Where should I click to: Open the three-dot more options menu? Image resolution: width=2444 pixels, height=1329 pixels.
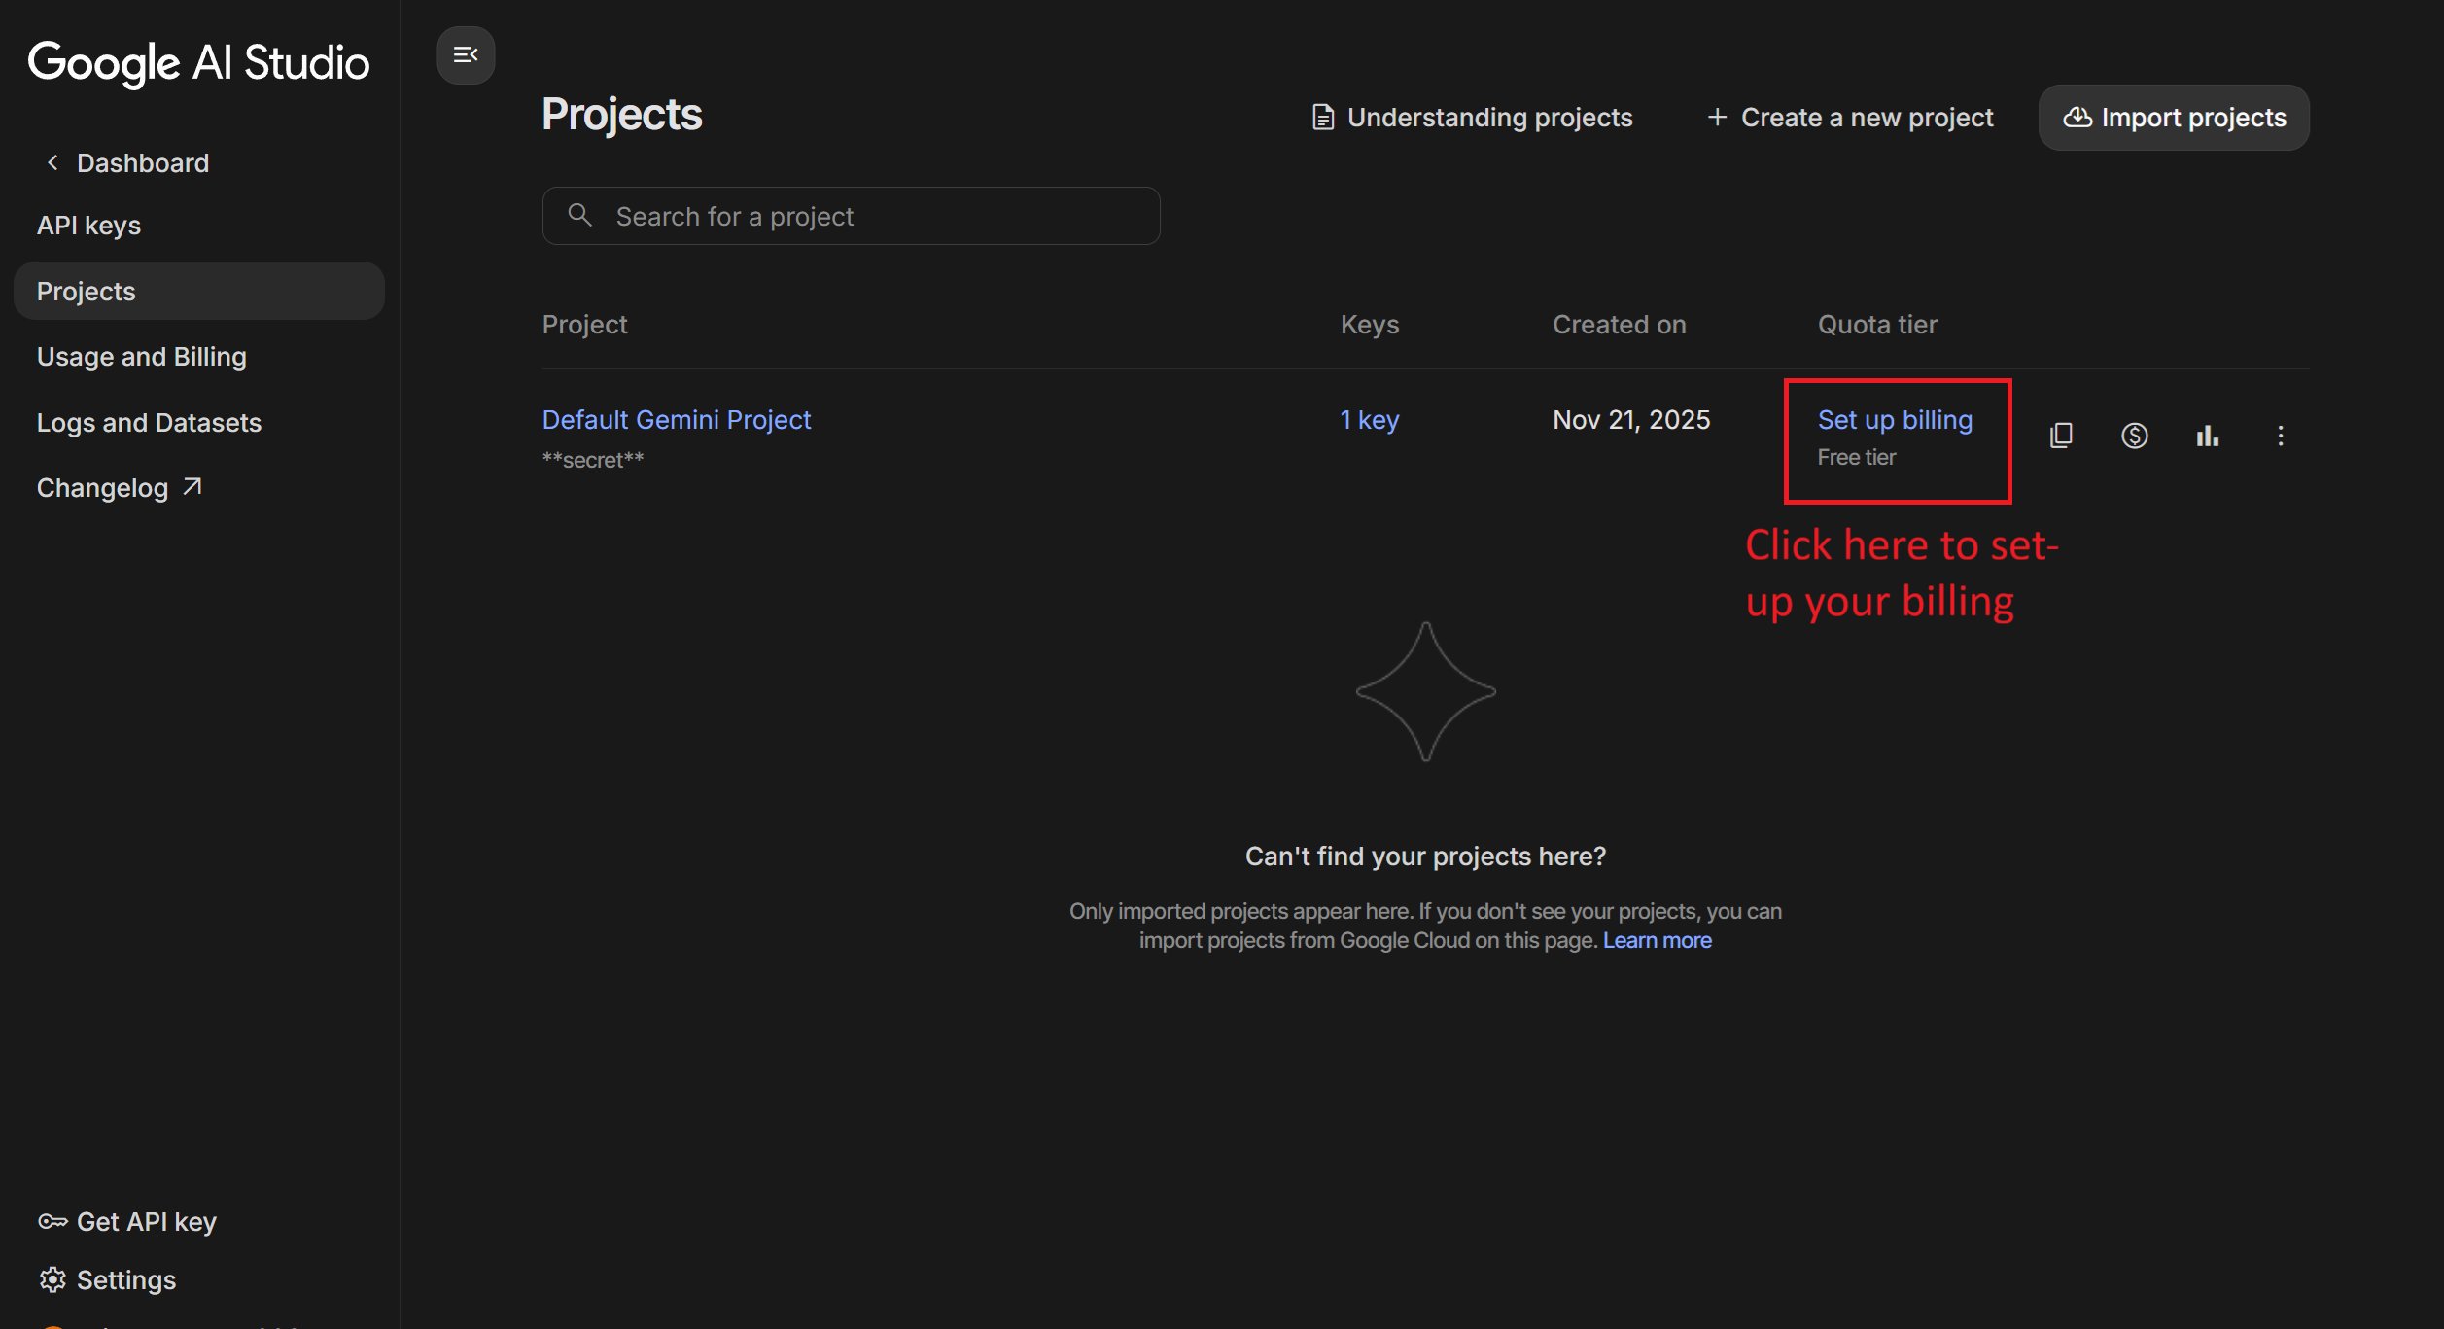pos(2280,436)
